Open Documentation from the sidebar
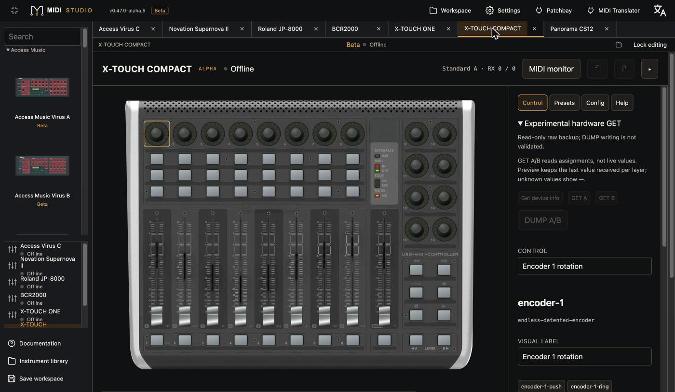 [34, 344]
